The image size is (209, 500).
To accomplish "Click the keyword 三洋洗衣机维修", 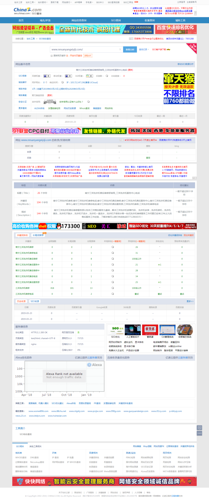I will (22, 288).
